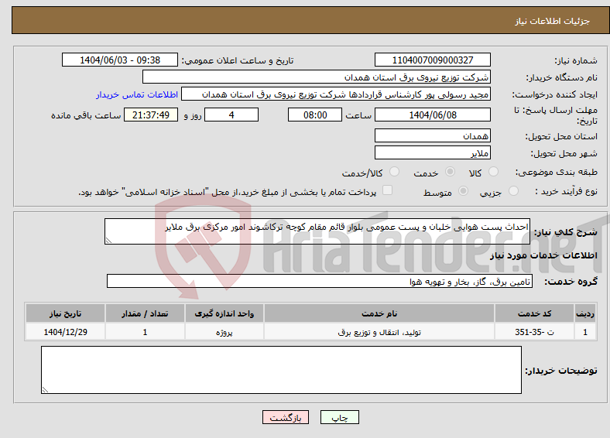Click the ساعت field showing 08:00
Image resolution: width=610 pixels, height=438 pixels.
[x=315, y=115]
